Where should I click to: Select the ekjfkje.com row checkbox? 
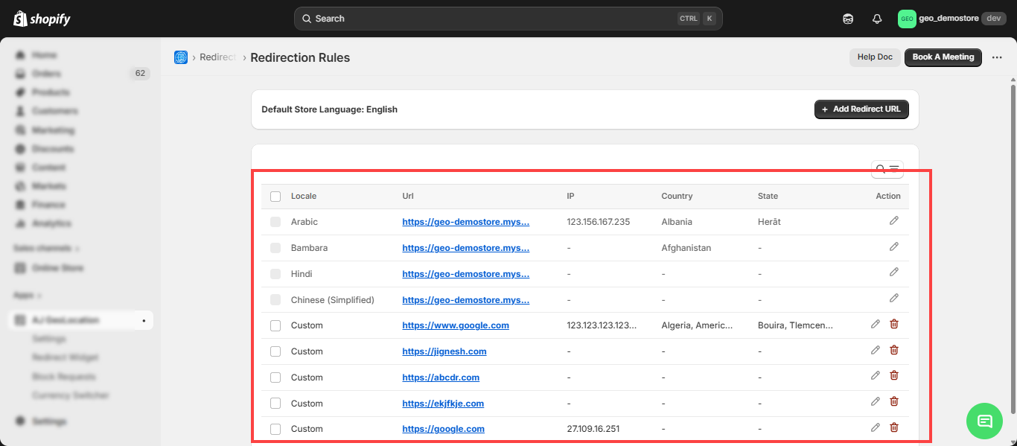[275, 403]
